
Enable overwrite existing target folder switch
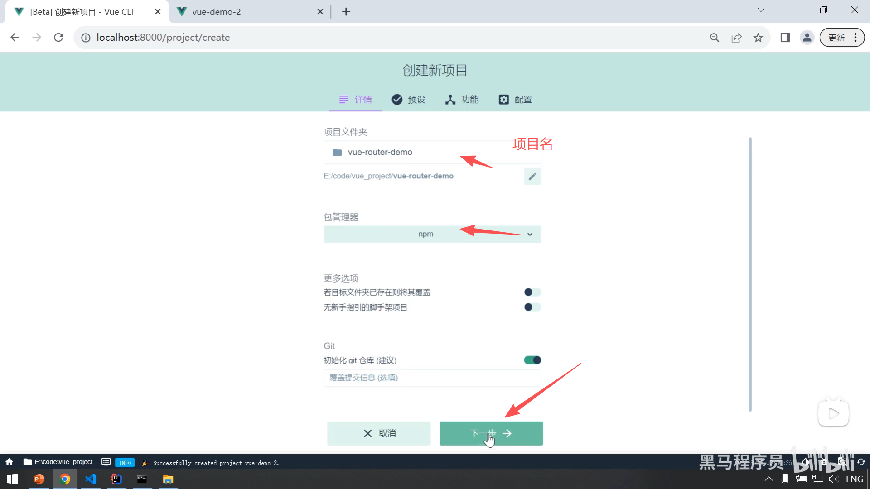click(532, 292)
